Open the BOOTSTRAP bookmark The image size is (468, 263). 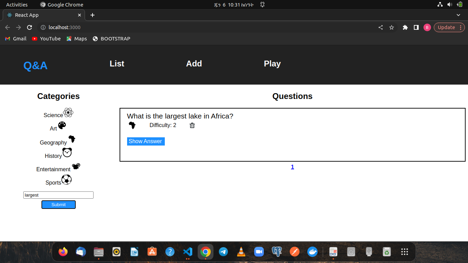[x=111, y=39]
